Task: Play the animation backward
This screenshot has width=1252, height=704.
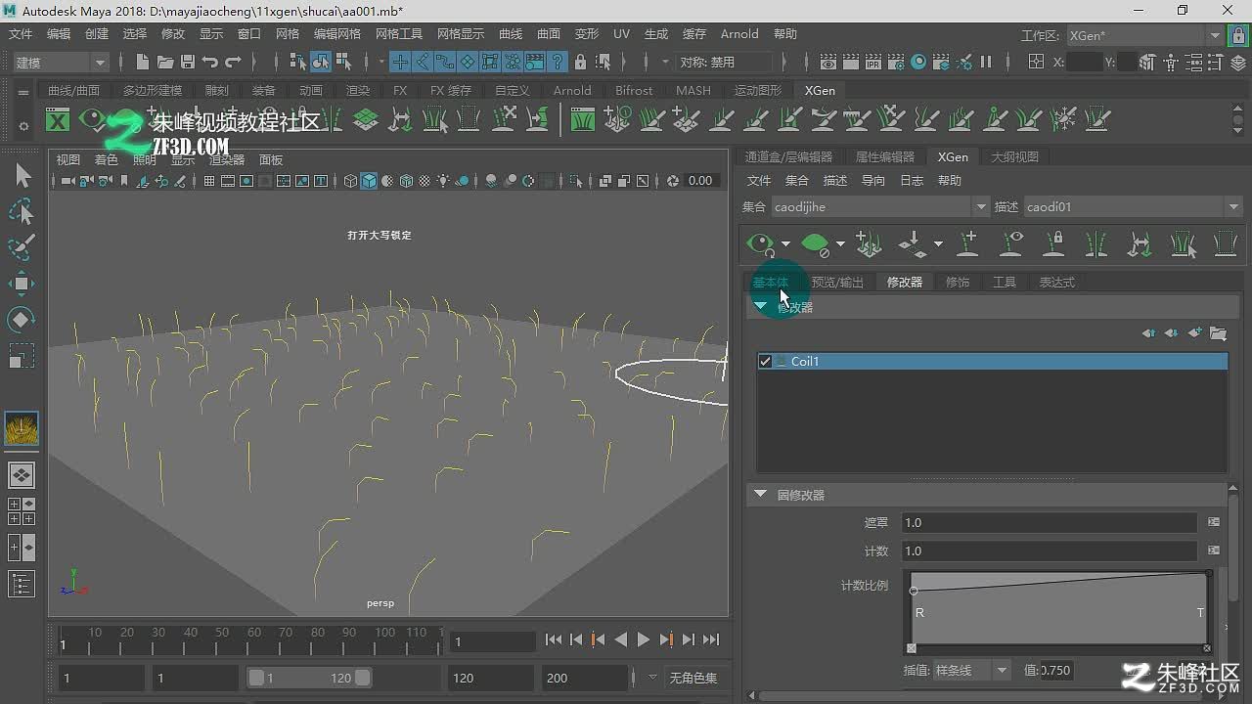Action: (620, 639)
